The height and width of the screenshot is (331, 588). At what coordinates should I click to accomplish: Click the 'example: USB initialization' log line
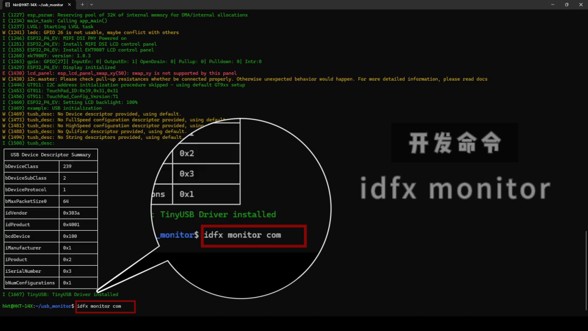[52, 108]
